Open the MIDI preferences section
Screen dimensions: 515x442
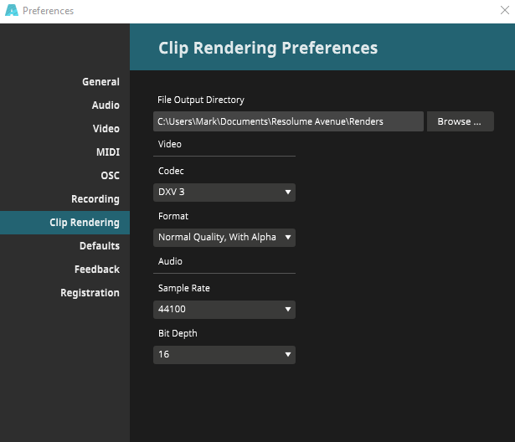pyautogui.click(x=108, y=152)
